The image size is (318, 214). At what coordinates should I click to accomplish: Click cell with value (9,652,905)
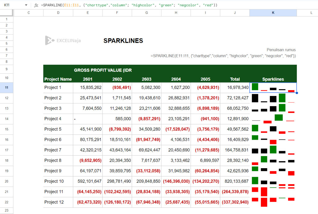[x=88, y=160]
